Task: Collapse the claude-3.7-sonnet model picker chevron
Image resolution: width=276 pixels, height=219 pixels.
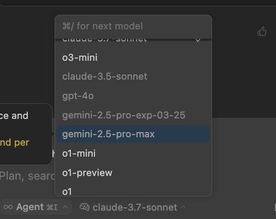Action: (183, 207)
